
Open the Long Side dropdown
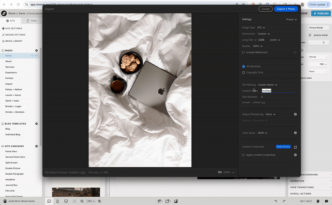click(x=249, y=40)
